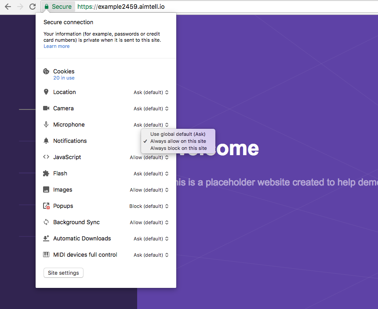Open the 'Learn more' link

coord(56,46)
